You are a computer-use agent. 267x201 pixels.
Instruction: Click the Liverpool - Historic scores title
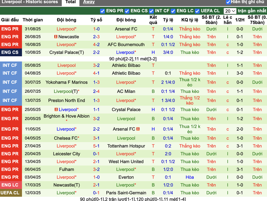coord(30,2)
